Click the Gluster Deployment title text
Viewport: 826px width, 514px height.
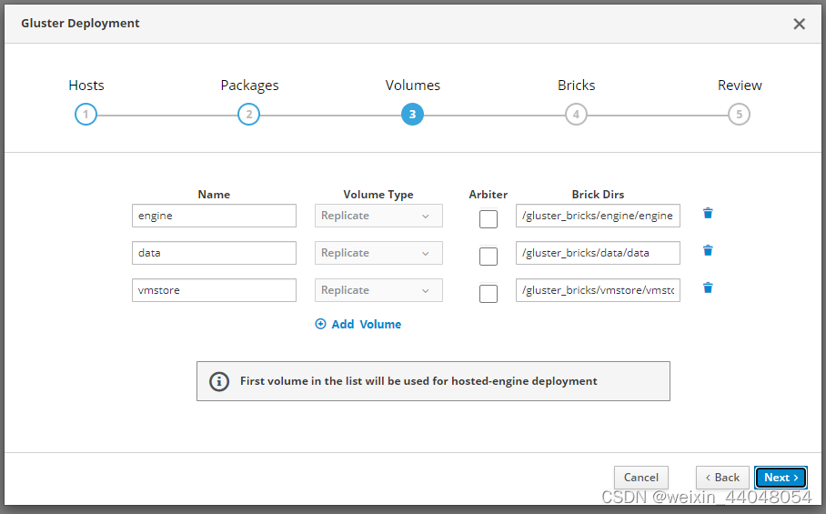click(80, 23)
